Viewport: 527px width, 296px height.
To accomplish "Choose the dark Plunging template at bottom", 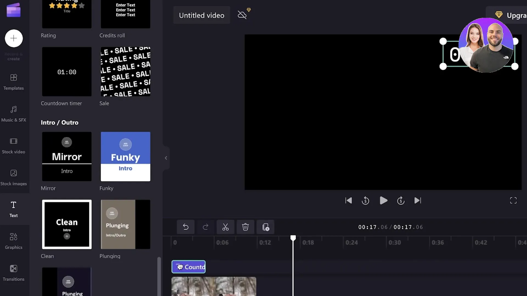I will coord(67,282).
